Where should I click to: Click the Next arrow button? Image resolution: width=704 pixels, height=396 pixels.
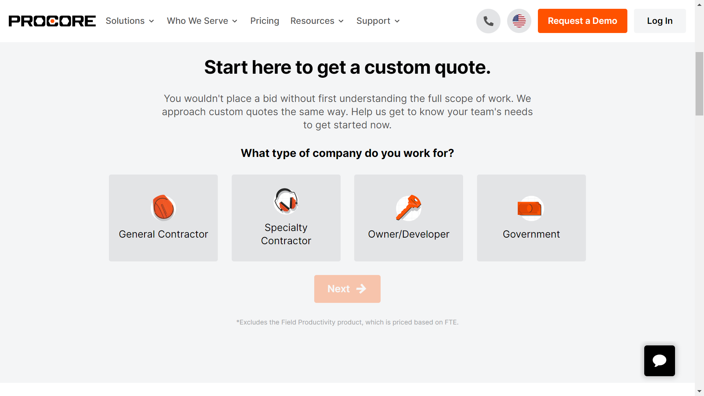pos(347,289)
